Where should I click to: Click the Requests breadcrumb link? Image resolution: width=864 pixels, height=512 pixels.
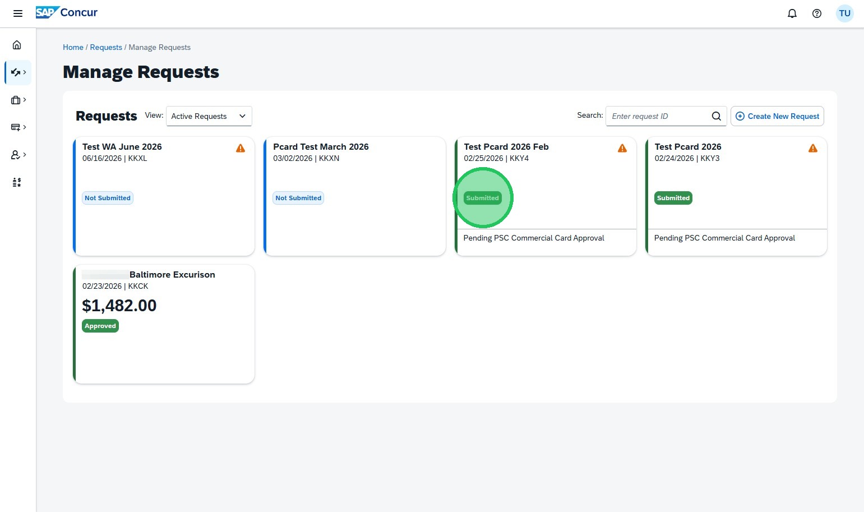pos(106,47)
